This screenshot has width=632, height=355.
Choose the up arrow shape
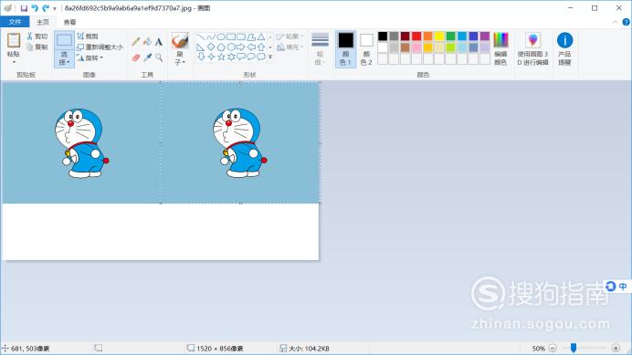tap(261, 47)
